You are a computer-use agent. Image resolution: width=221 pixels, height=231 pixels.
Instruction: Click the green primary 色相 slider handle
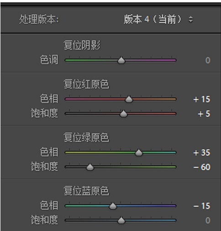[139, 152]
